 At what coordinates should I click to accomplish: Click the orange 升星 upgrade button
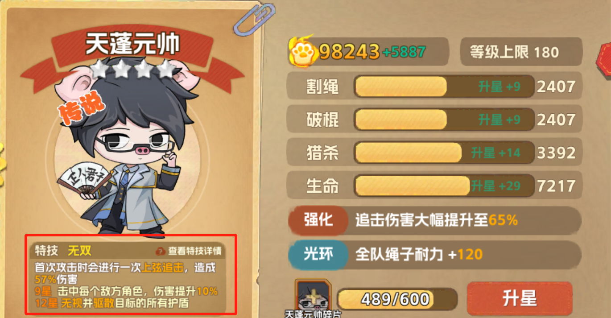520,298
